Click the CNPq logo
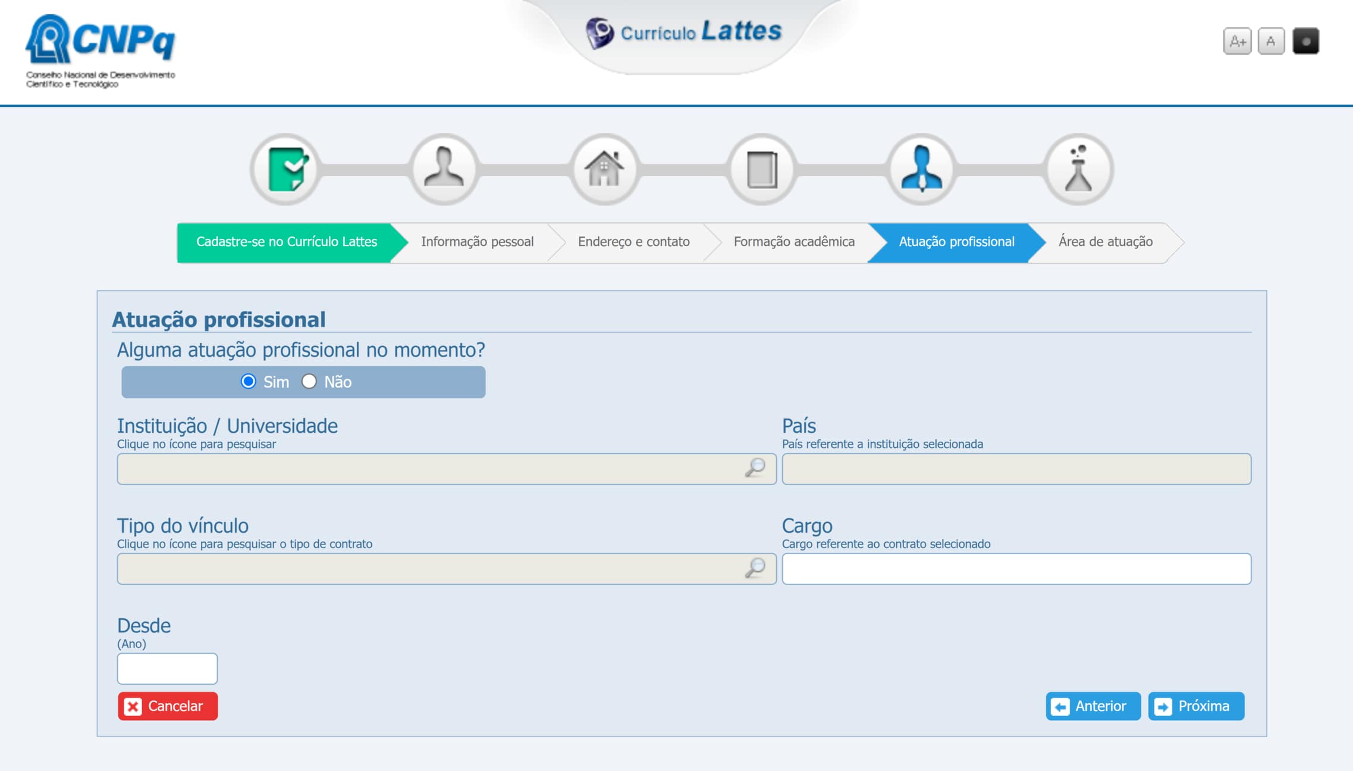This screenshot has width=1353, height=771. (x=101, y=51)
